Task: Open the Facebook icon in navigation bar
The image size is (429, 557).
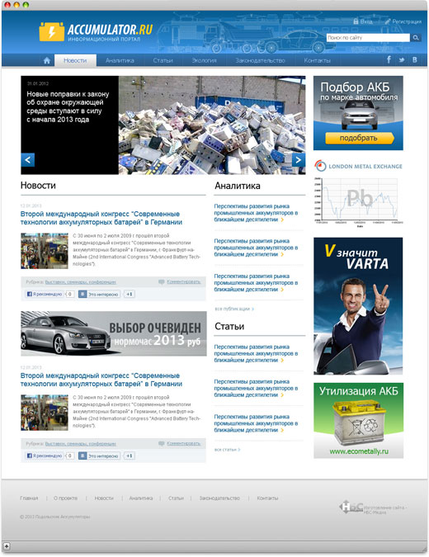Action: click(x=389, y=59)
